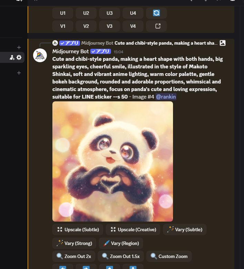Click the @rankin mention

click(x=166, y=97)
